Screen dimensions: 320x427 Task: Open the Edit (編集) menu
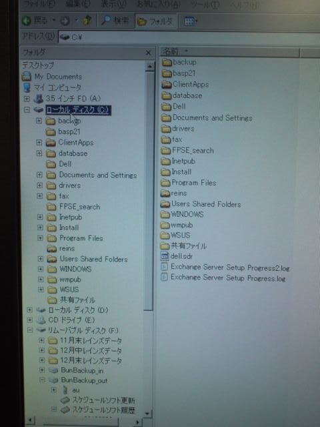pos(78,4)
